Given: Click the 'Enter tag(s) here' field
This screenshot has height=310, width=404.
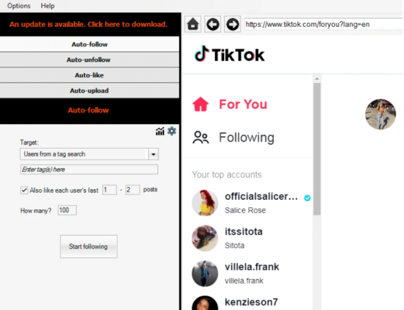Looking at the screenshot, I should coord(89,169).
